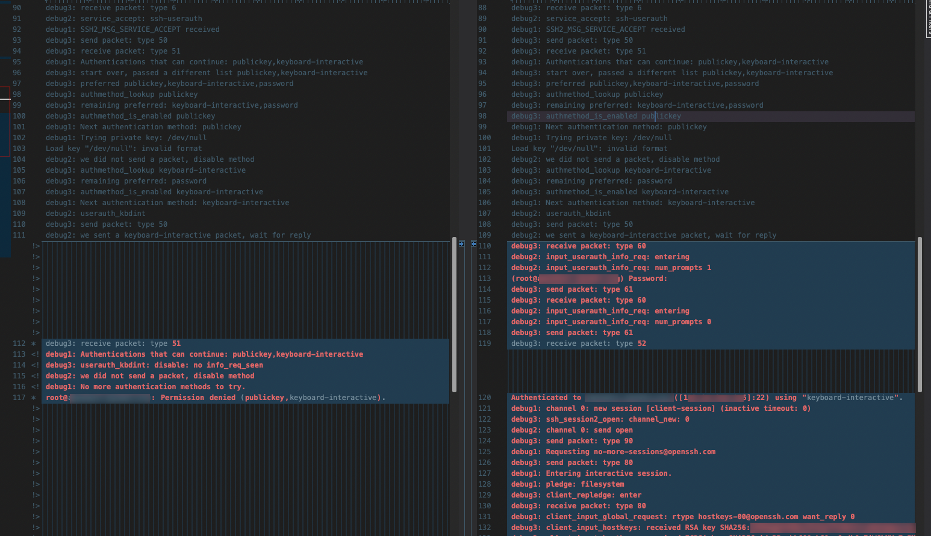Viewport: 931px width, 536px height.
Task: Click the asterisk marker on left line 117
Action: (x=34, y=398)
